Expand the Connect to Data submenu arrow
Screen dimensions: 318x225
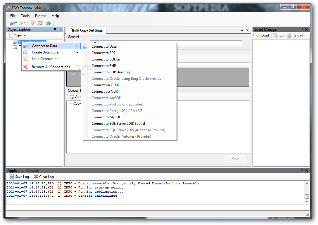click(x=77, y=46)
